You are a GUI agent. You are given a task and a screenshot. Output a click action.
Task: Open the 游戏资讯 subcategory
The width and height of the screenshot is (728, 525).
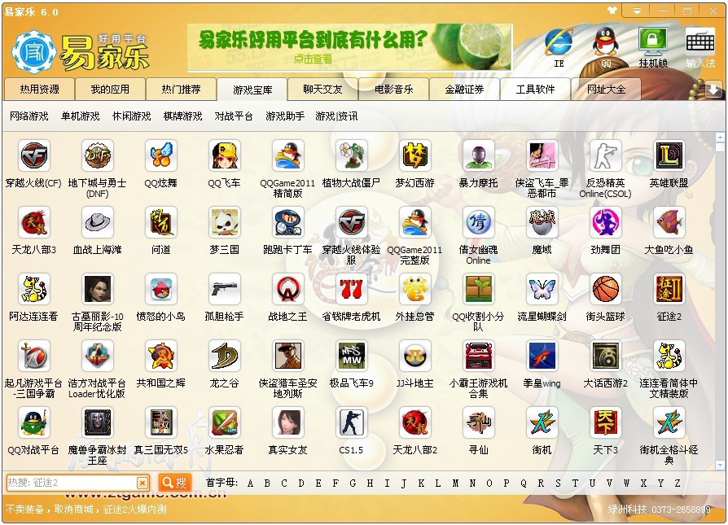pyautogui.click(x=336, y=116)
